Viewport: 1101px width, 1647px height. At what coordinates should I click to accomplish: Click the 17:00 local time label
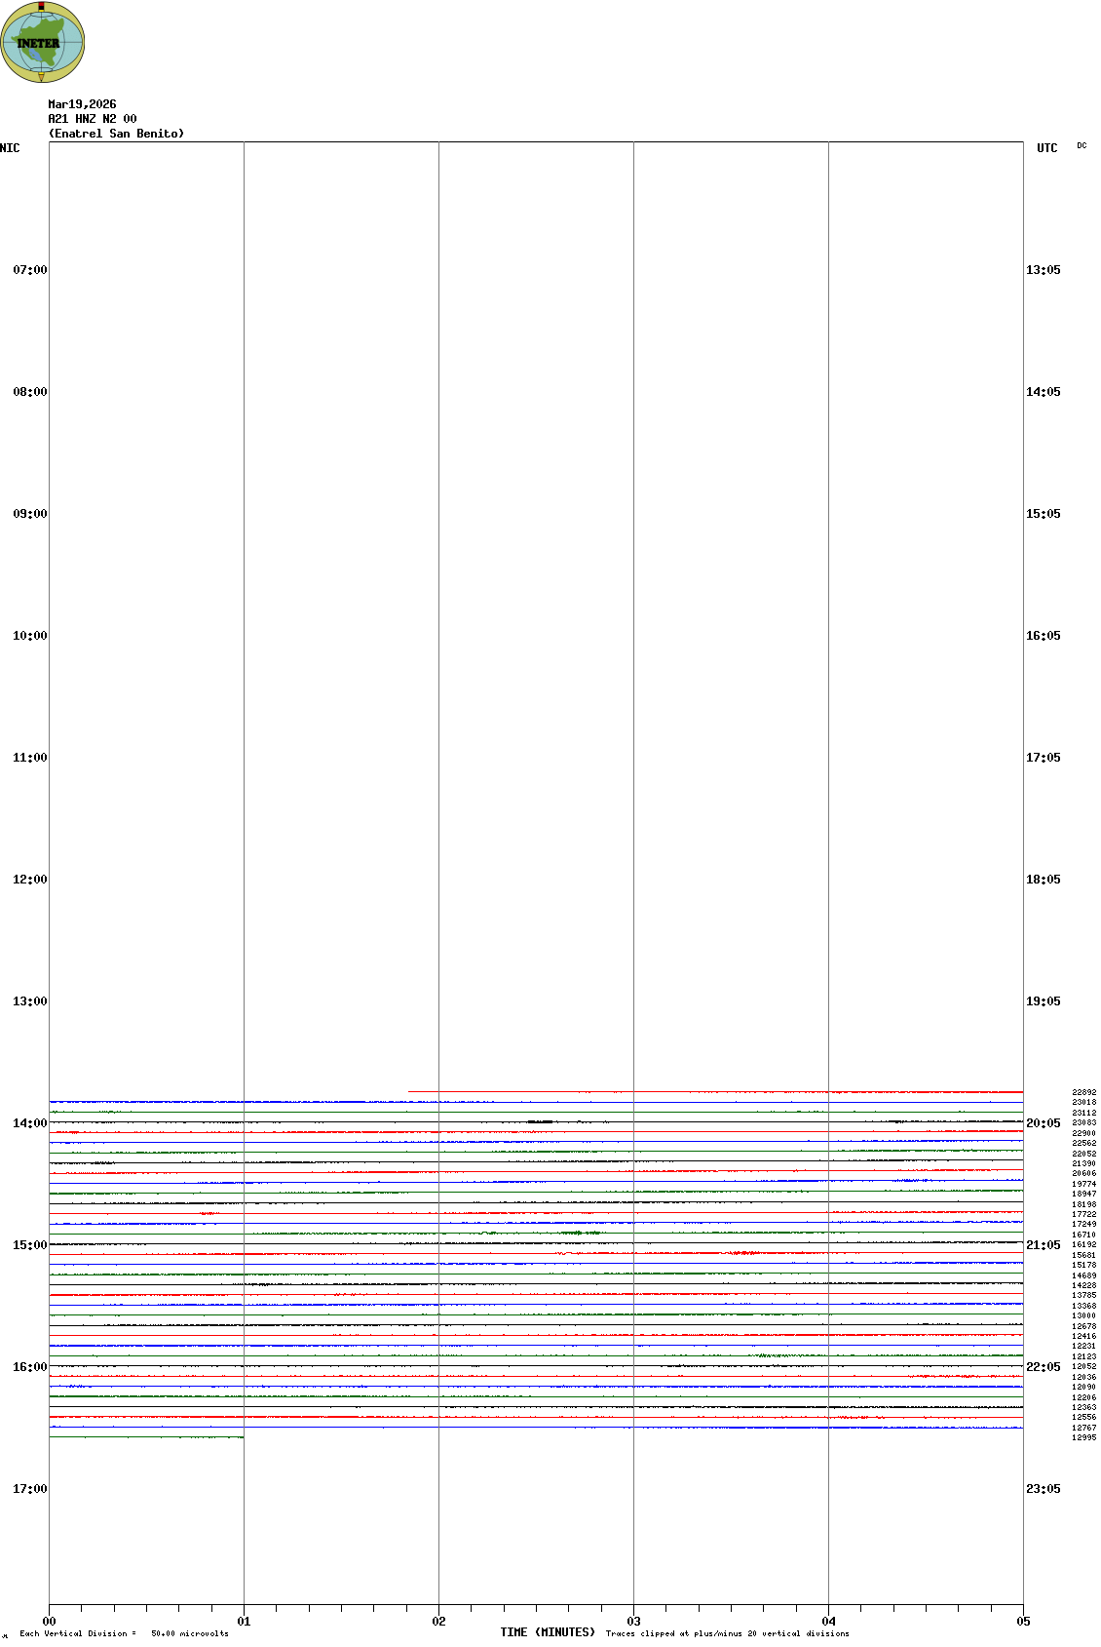coord(29,1489)
